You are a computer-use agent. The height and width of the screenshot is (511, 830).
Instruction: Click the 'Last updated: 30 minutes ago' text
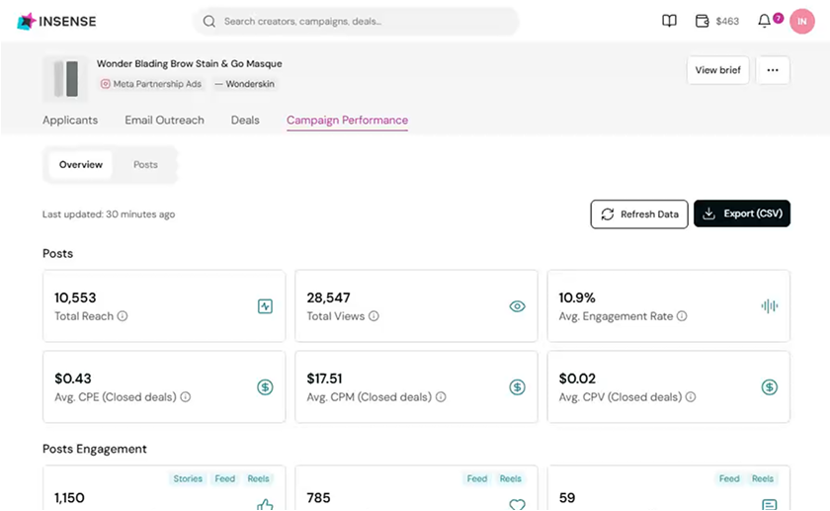pos(109,214)
